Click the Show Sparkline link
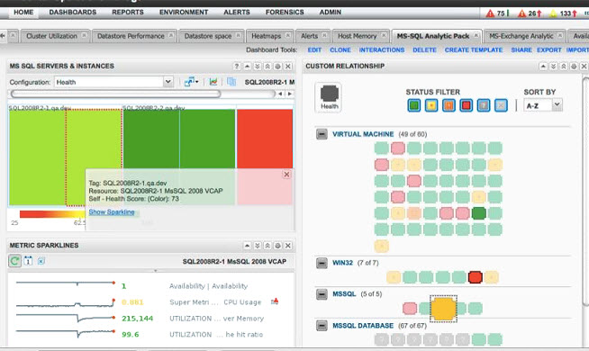Screen dimensions: 589x351 112,212
